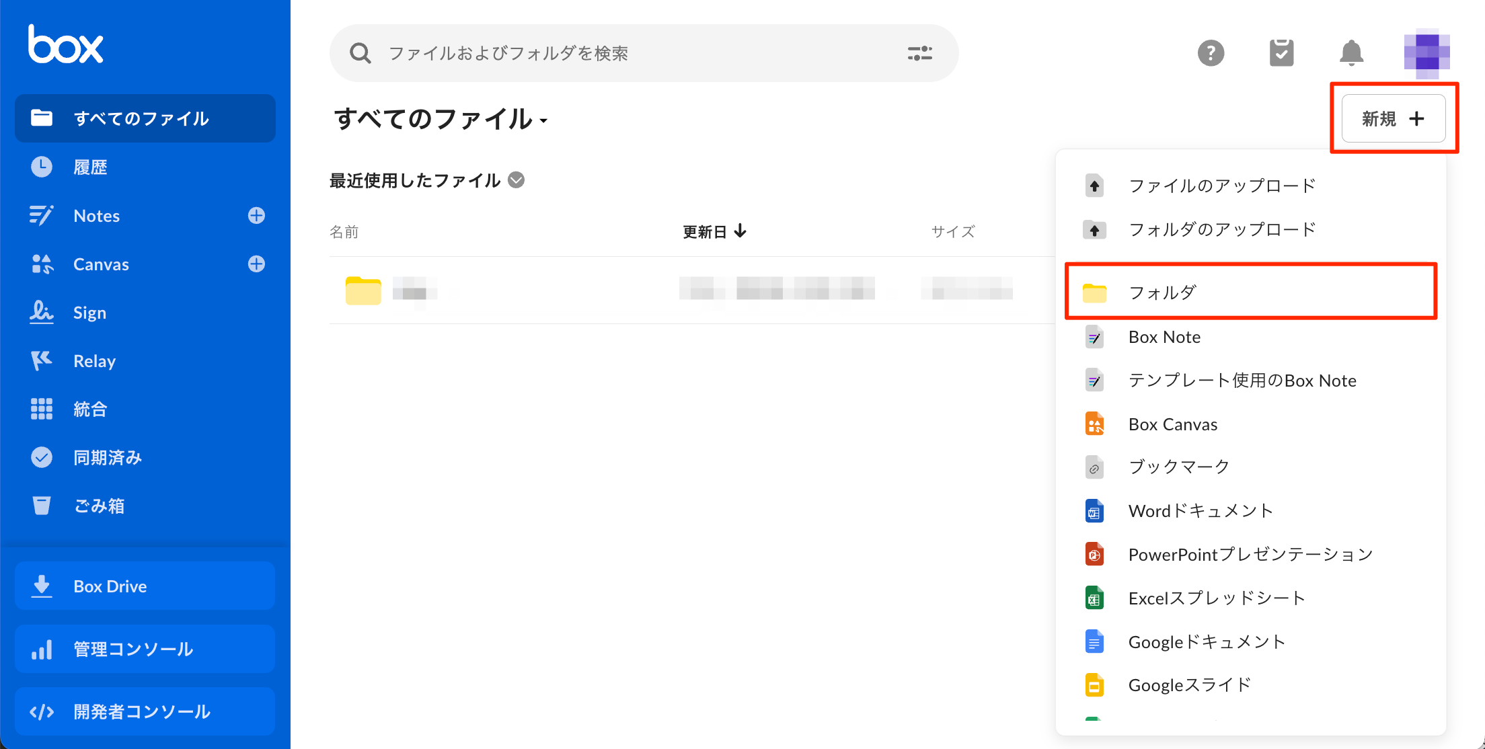This screenshot has width=1485, height=749.
Task: Click the search filter options icon
Action: 919,53
